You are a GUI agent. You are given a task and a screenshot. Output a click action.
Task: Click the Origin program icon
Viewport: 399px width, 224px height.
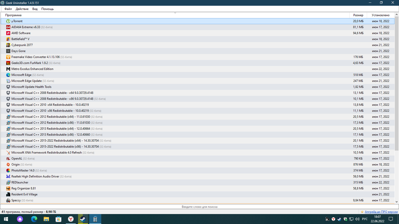tap(8, 165)
